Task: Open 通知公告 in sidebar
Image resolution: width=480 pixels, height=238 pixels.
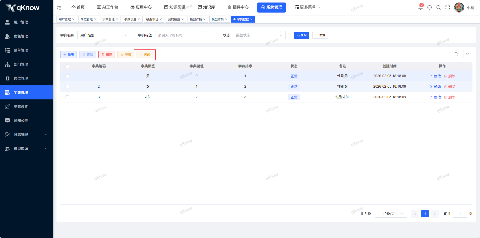Action: [x=26, y=121]
